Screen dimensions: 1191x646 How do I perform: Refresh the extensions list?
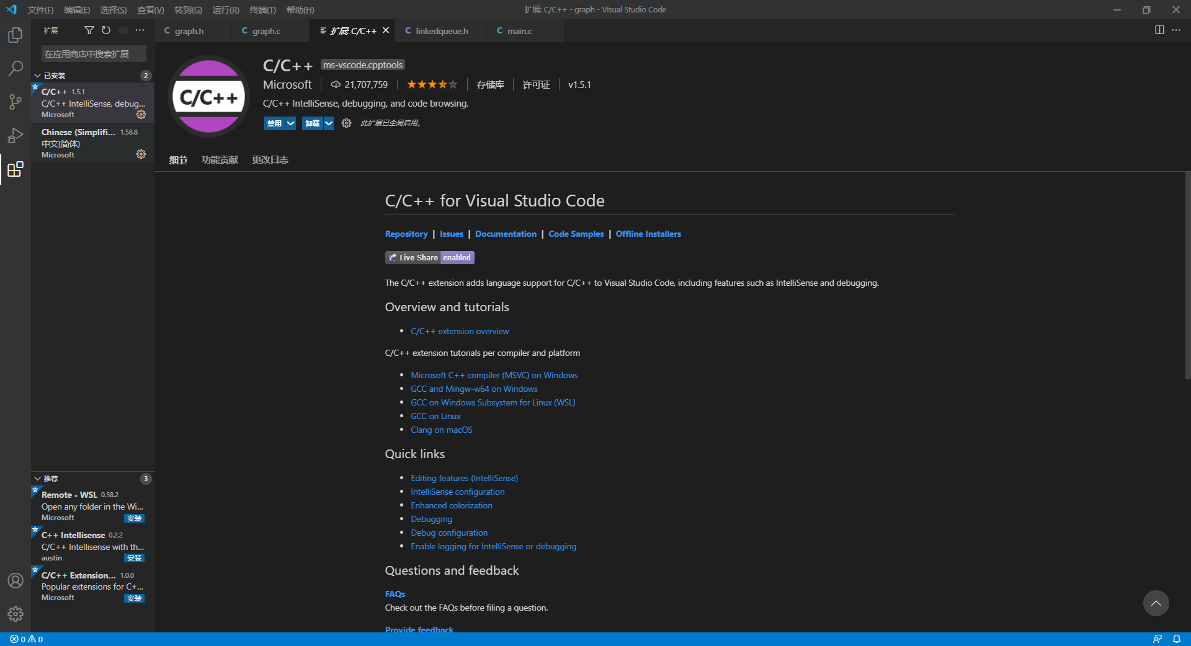[x=106, y=30]
